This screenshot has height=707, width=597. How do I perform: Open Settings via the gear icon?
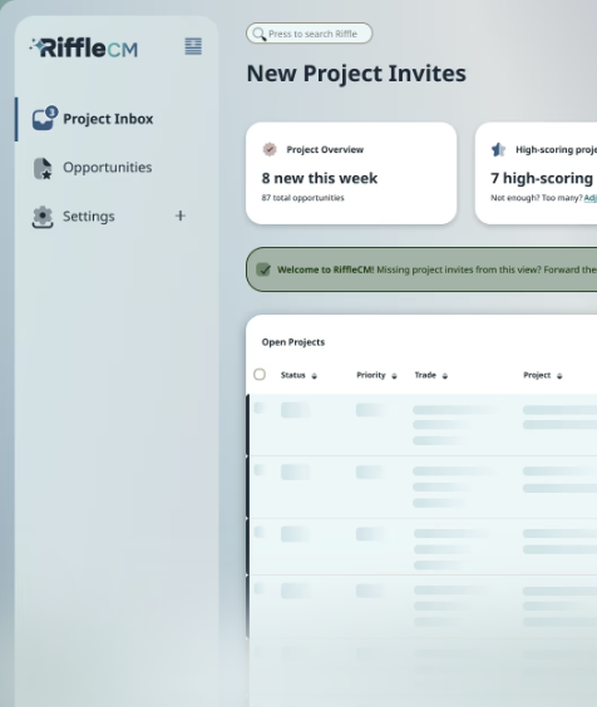42,216
